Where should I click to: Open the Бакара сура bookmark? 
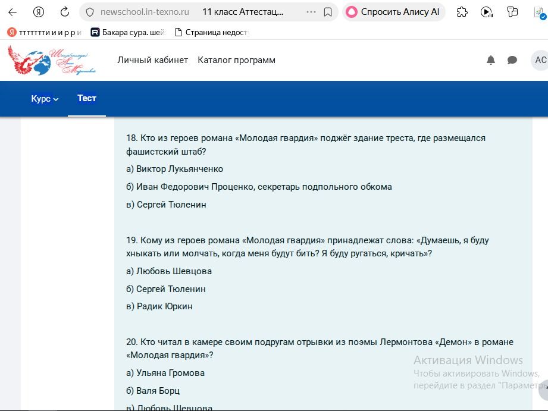click(x=127, y=33)
